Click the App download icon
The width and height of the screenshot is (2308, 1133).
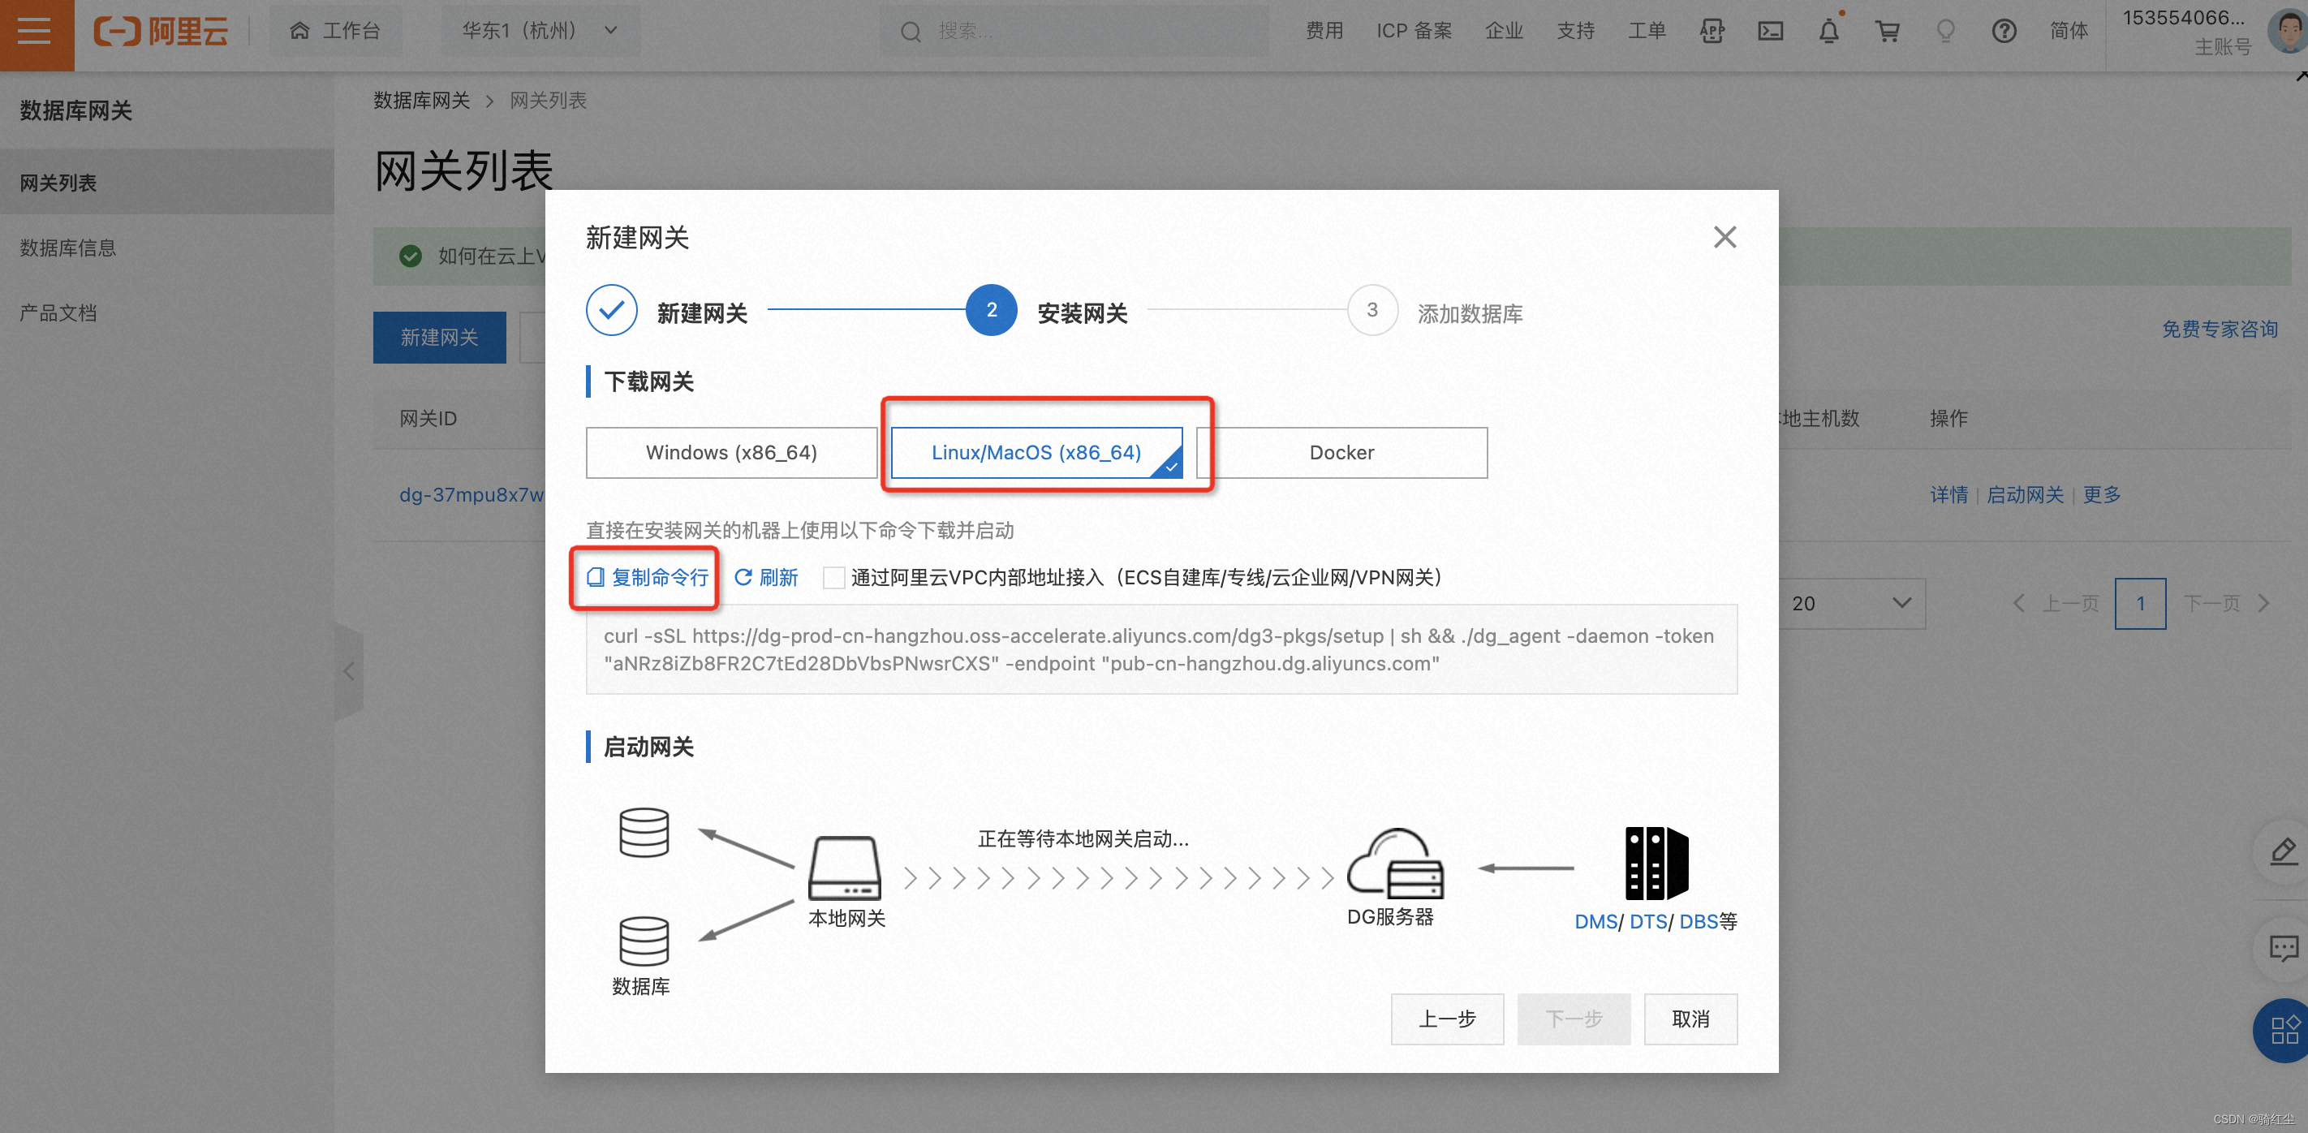coord(1712,32)
